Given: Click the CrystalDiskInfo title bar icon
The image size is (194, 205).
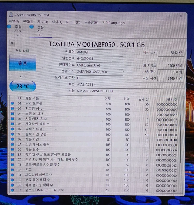Looking at the screenshot, I should [11, 15].
